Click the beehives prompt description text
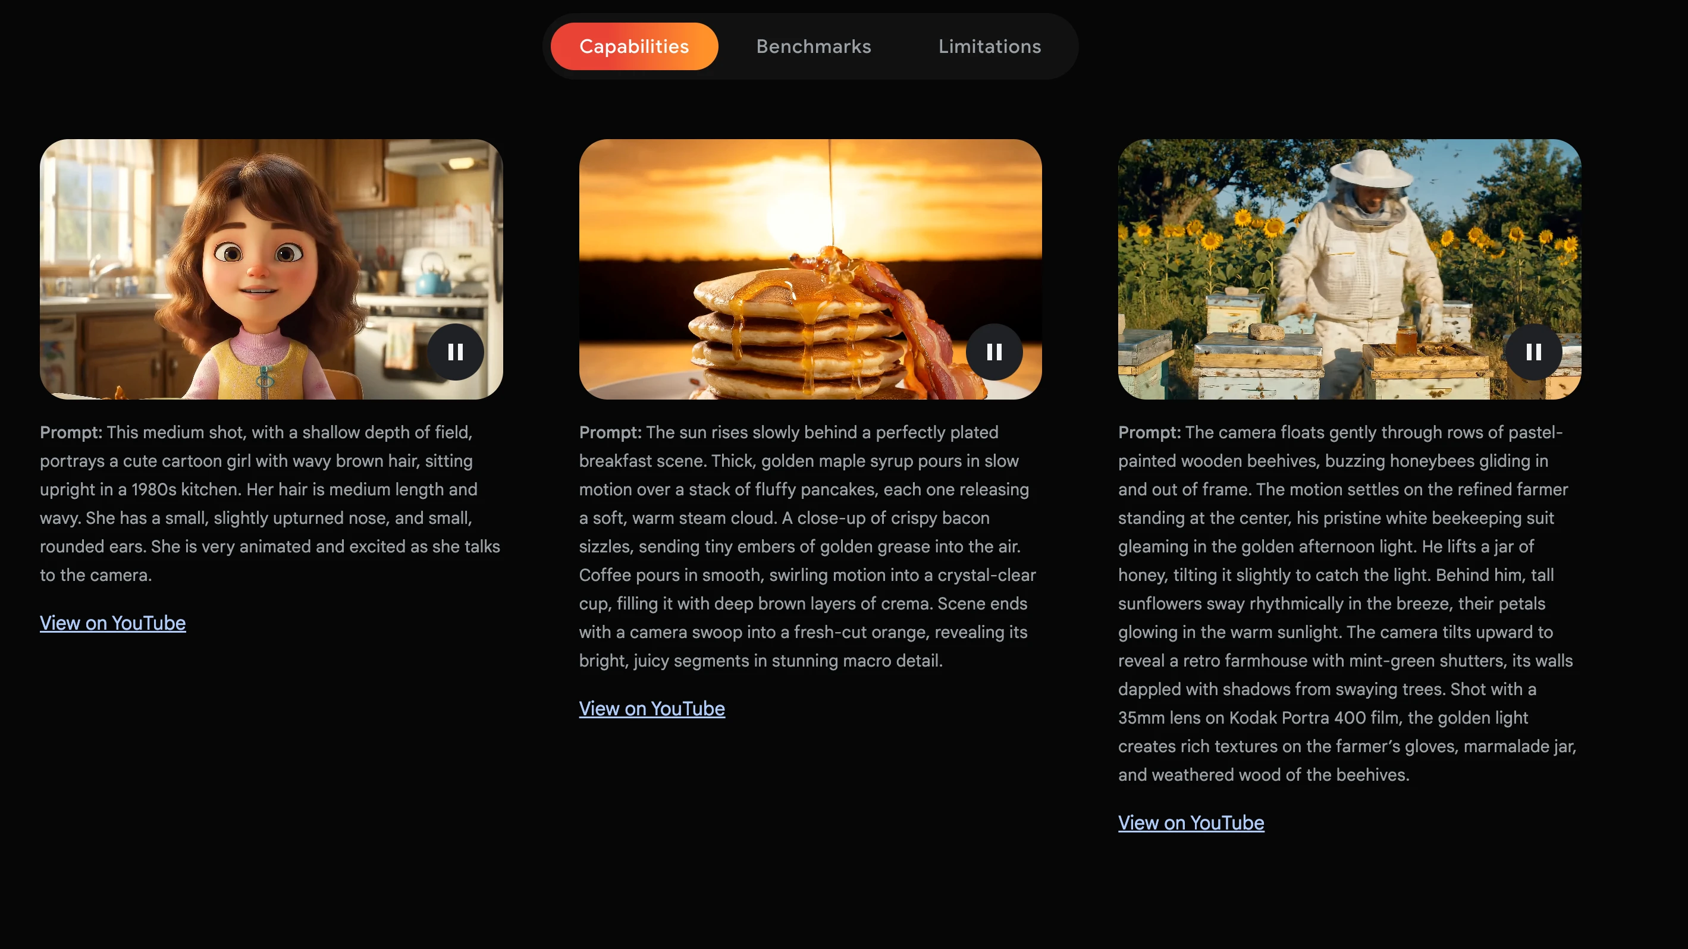Screen dimensions: 1688x949 (x=1347, y=603)
